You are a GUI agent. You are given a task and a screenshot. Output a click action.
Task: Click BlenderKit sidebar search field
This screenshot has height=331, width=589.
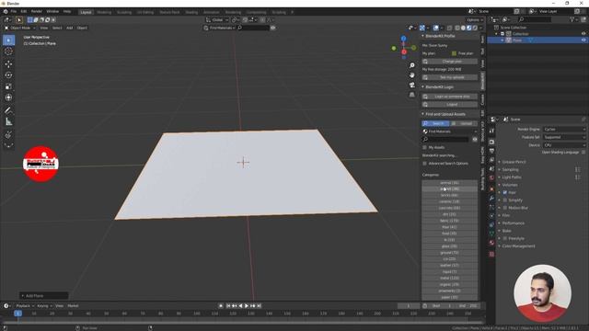[445, 139]
